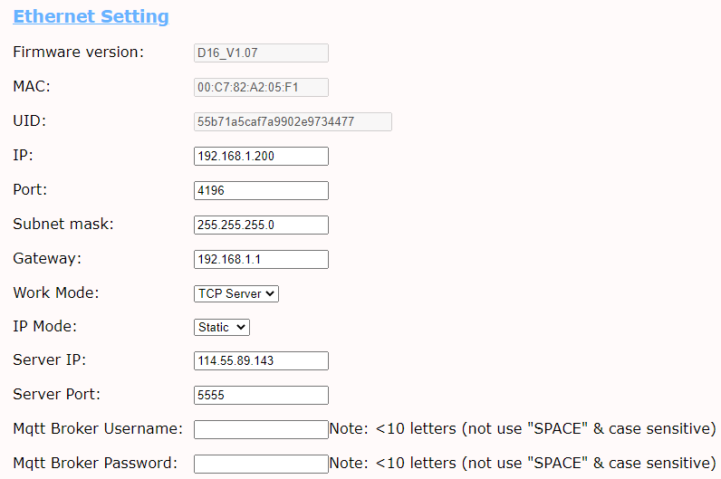Image resolution: width=721 pixels, height=479 pixels.
Task: Click the Server IP input field
Action: [x=261, y=361]
